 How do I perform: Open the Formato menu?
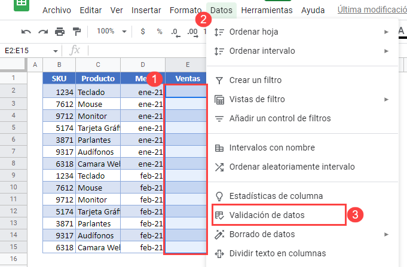click(x=185, y=10)
